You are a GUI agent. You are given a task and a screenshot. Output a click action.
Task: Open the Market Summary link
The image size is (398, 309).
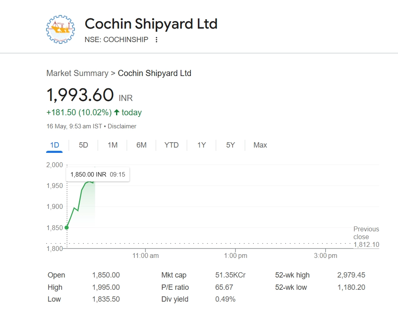point(77,74)
